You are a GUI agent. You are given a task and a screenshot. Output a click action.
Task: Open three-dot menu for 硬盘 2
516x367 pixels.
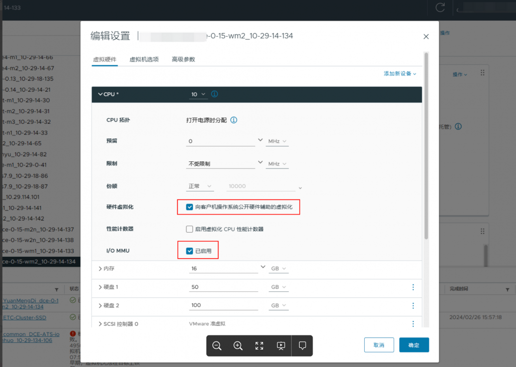(x=413, y=306)
